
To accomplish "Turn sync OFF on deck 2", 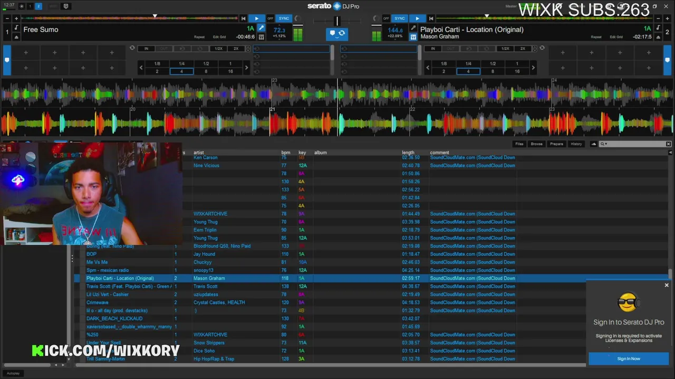I will 386,18.
